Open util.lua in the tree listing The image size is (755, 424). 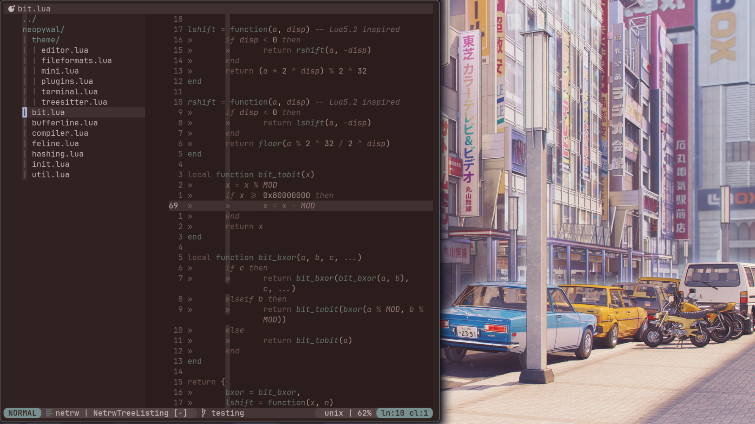point(50,175)
